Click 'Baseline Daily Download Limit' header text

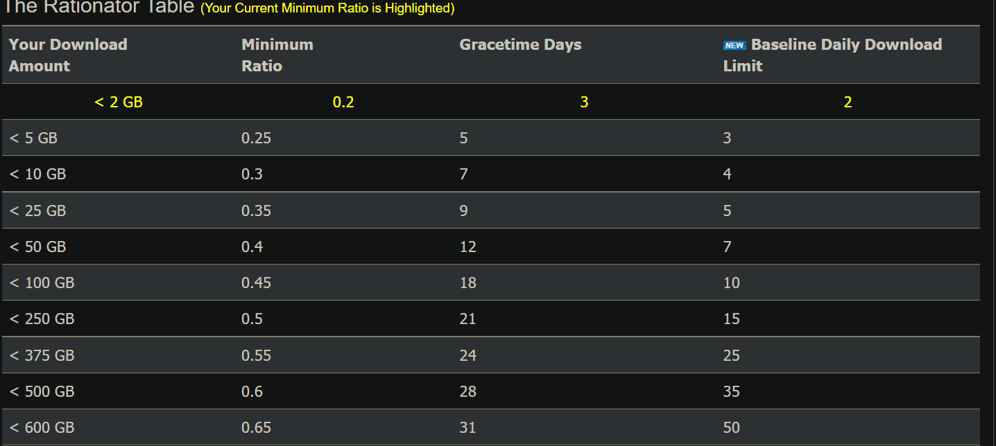[845, 46]
